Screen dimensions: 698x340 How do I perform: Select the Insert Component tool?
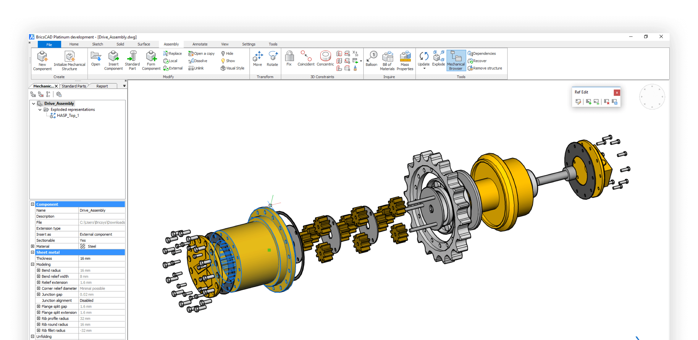click(113, 60)
